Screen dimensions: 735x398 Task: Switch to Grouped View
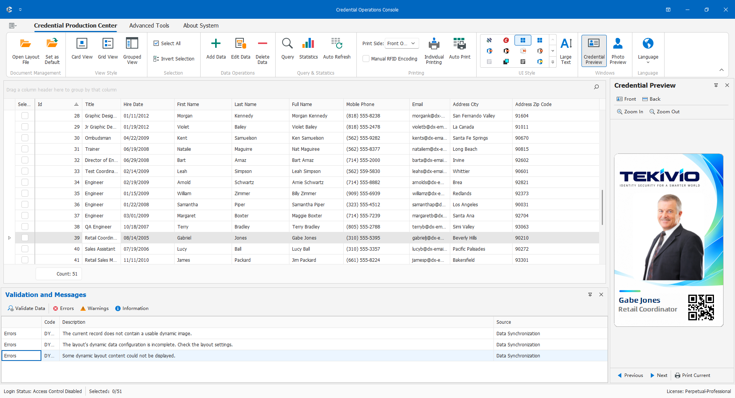click(x=132, y=51)
